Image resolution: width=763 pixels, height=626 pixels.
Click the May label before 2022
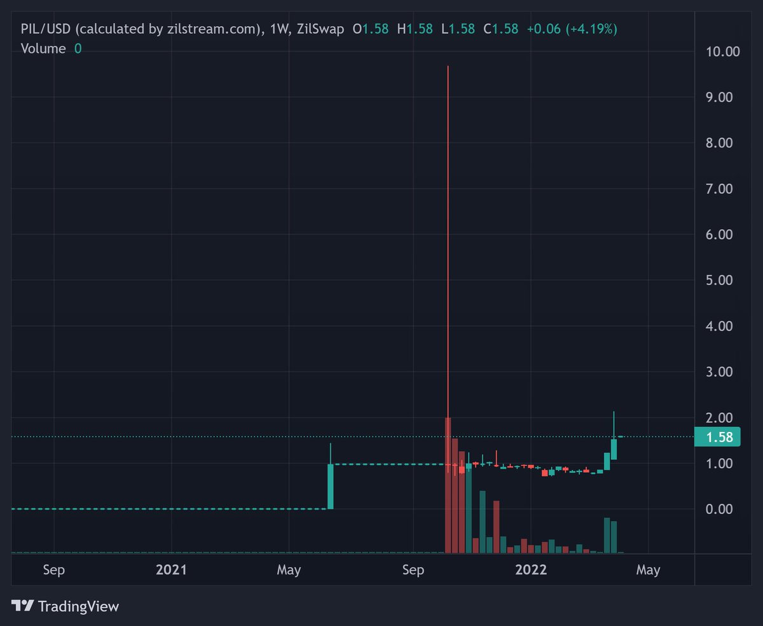point(289,570)
